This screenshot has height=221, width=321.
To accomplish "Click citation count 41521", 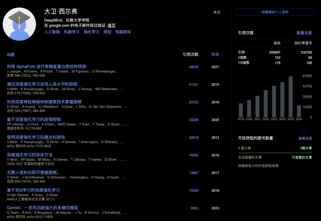I will click(x=193, y=85).
